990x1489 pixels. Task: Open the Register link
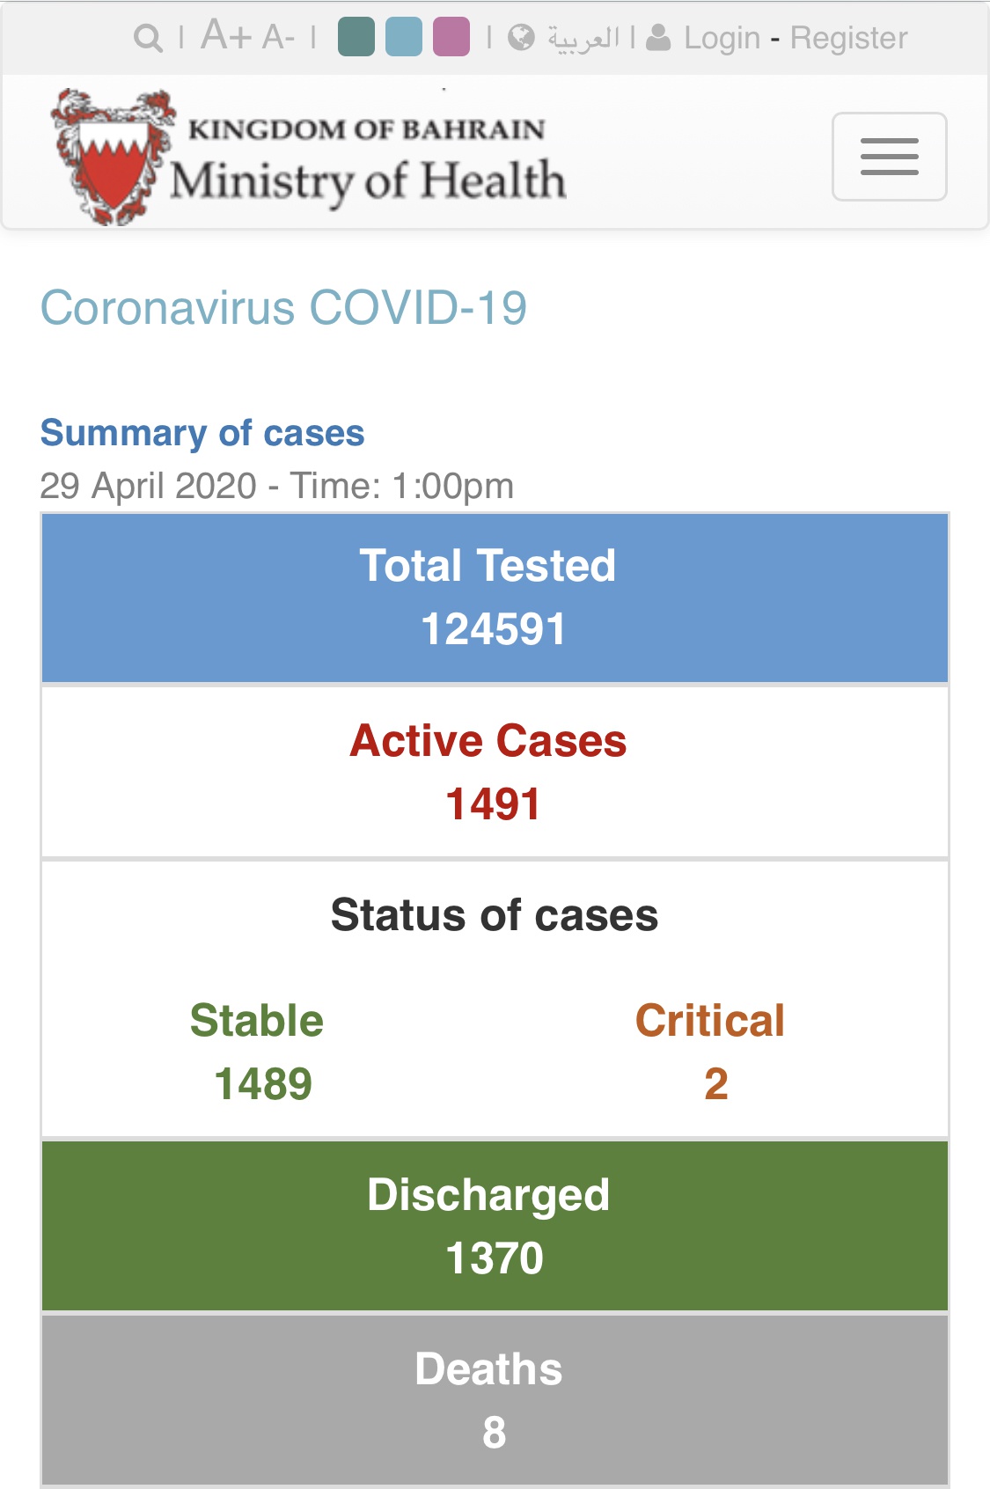(848, 38)
